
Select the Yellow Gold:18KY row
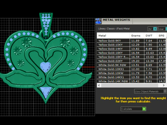(132, 53)
